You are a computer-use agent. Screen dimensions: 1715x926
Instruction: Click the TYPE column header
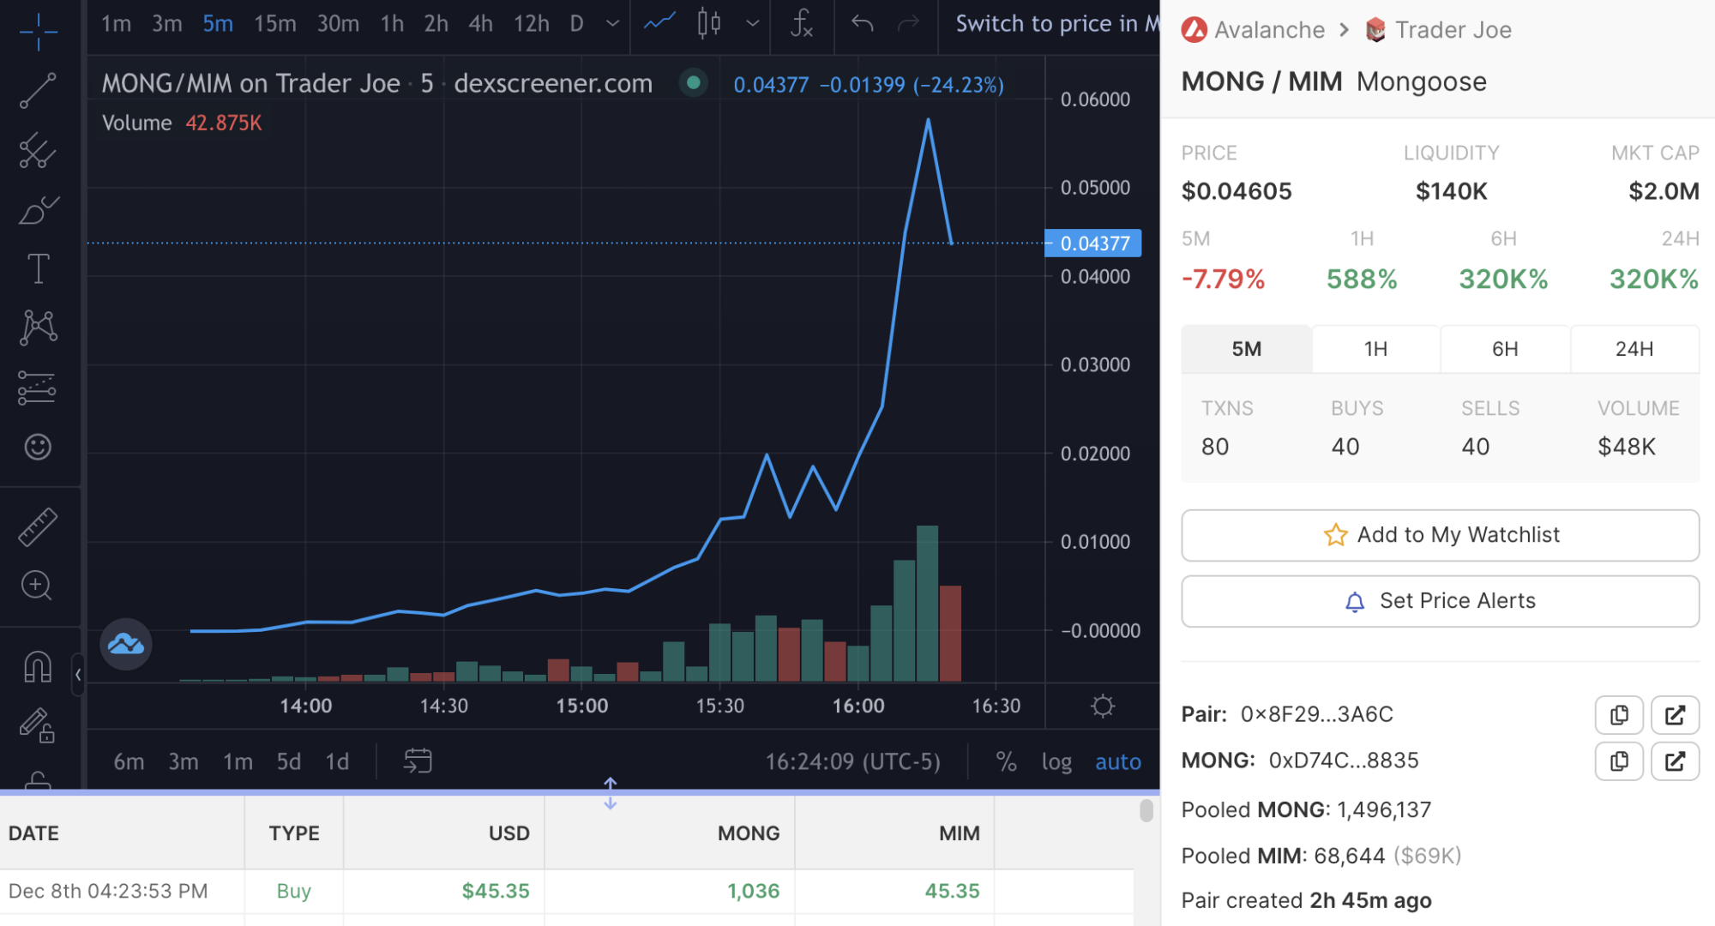pyautogui.click(x=294, y=833)
